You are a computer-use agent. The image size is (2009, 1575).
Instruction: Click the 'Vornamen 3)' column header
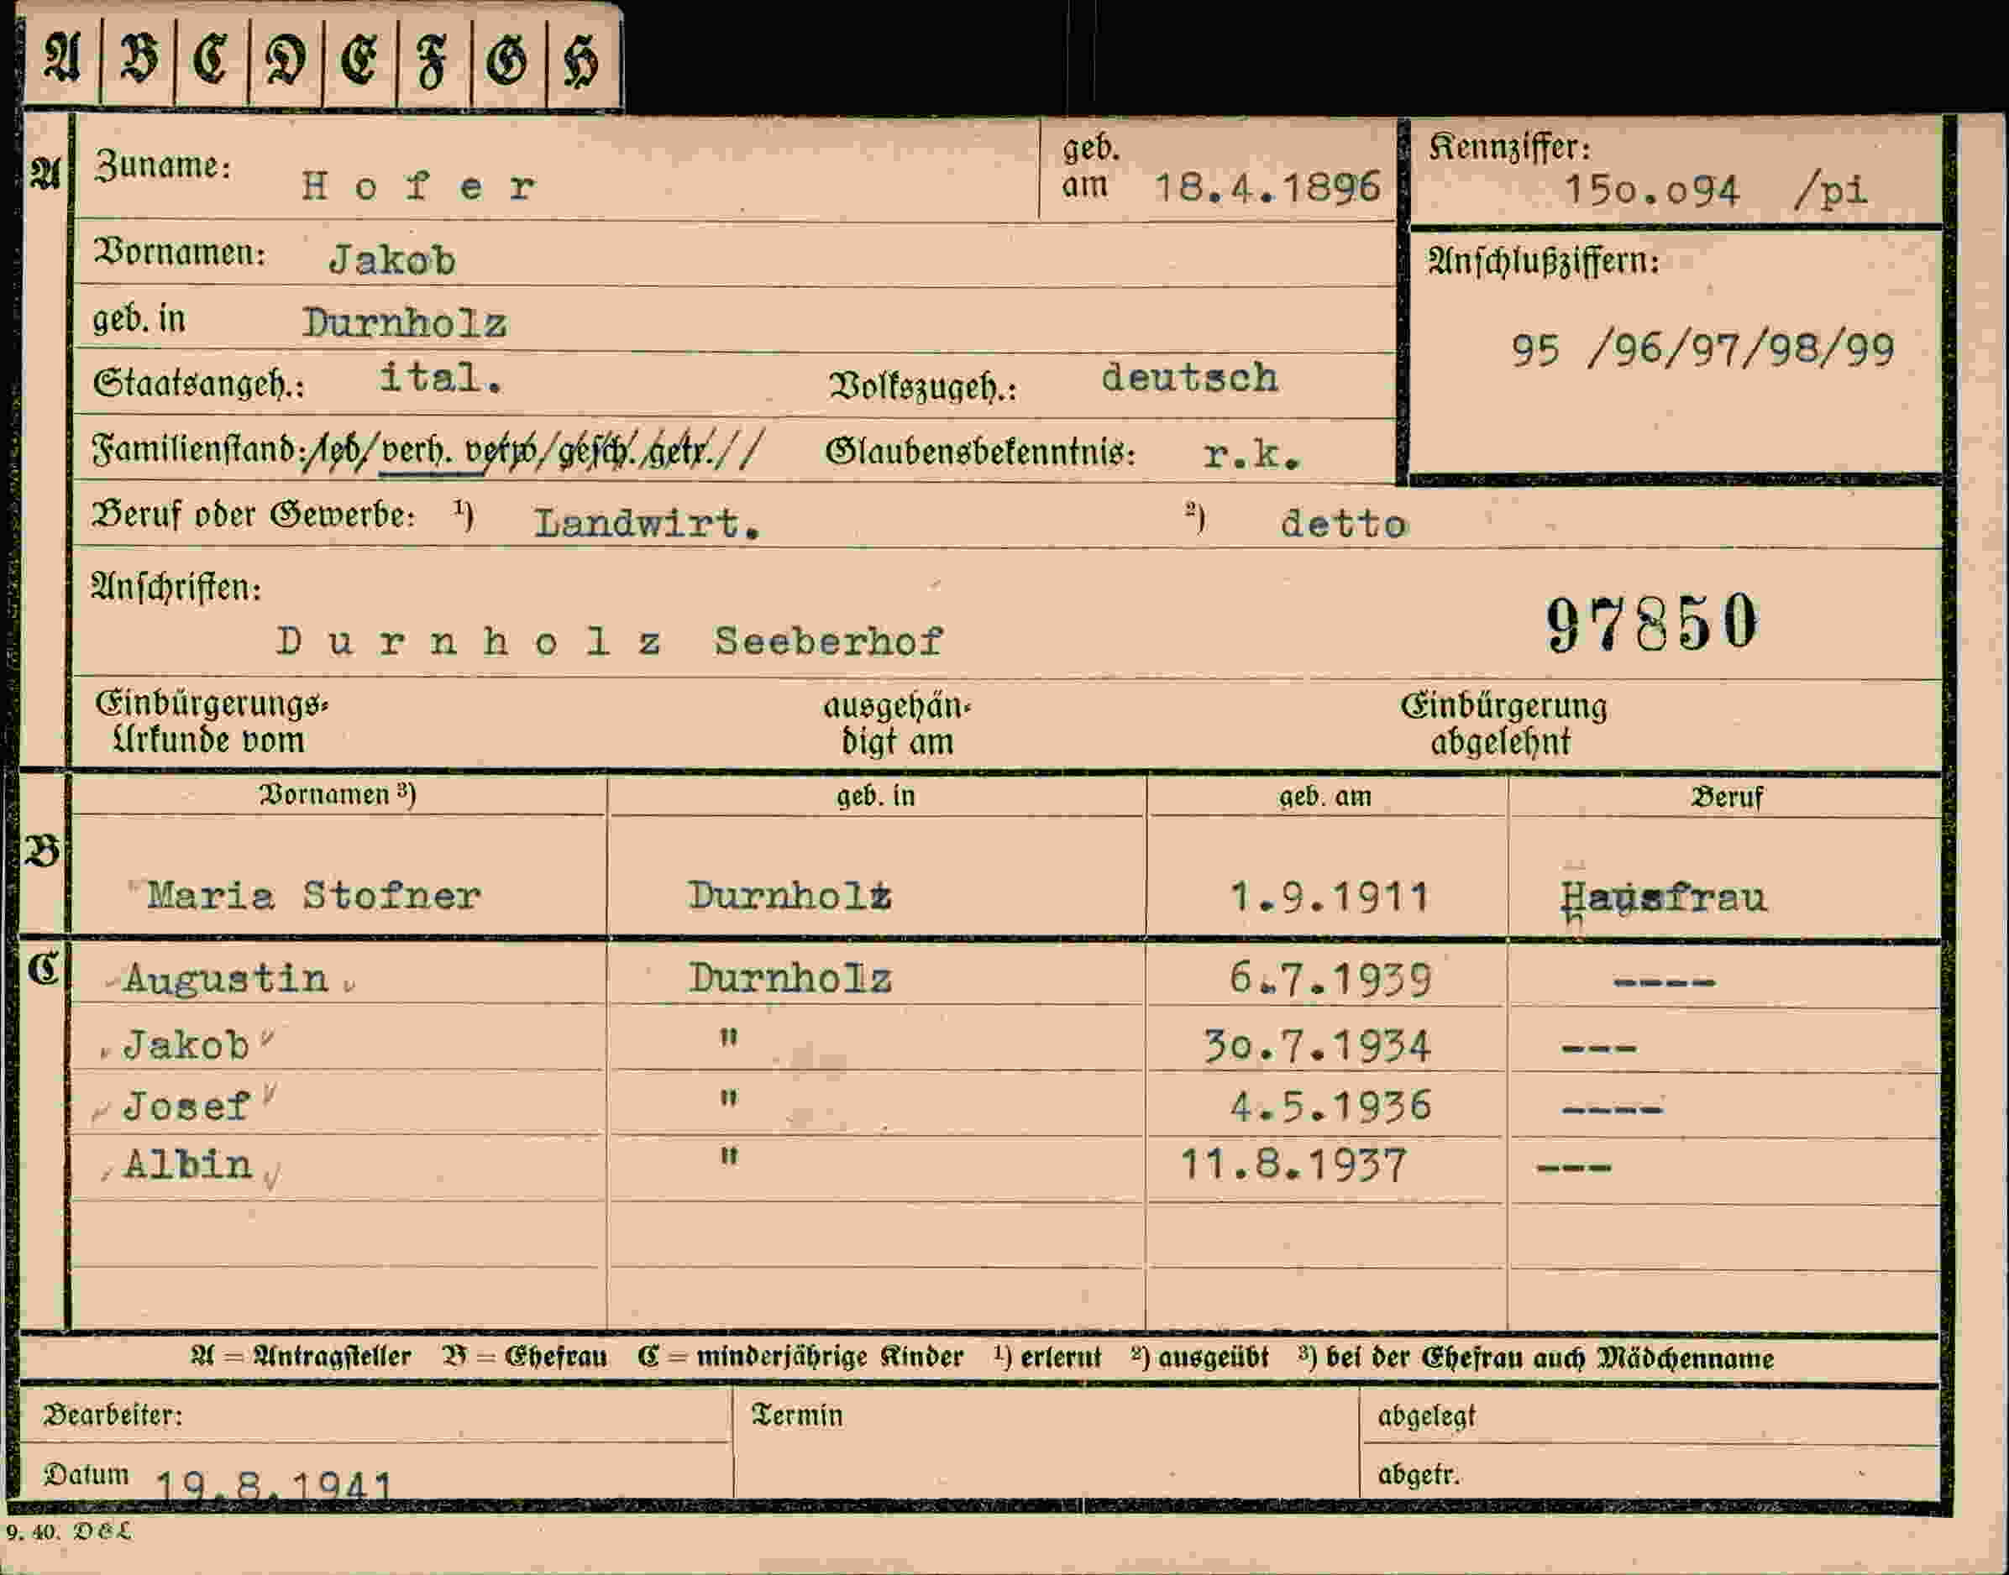tap(338, 795)
